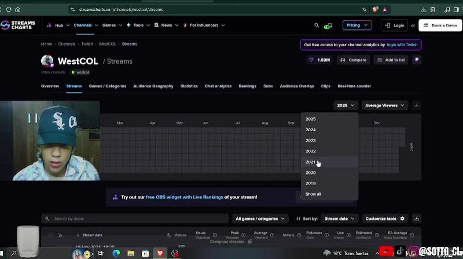Click info icon beside Hours Watched column
The width and height of the screenshot is (463, 259).
[215, 235]
